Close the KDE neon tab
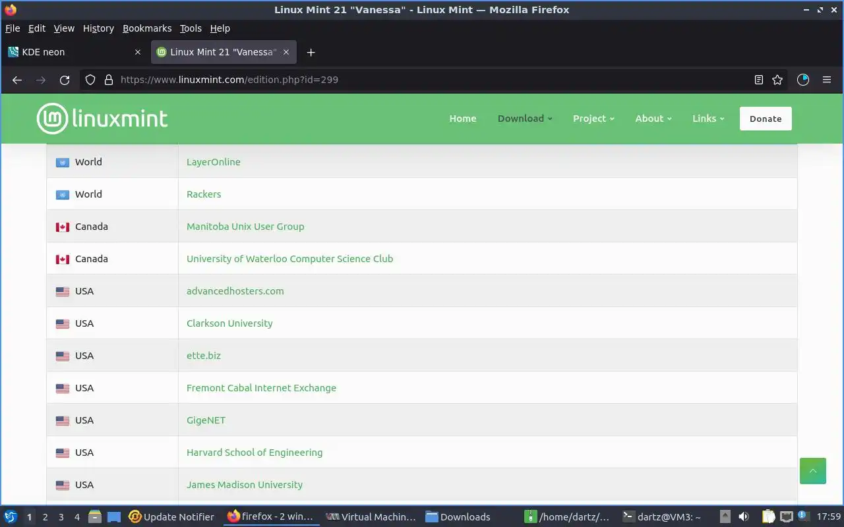Image resolution: width=844 pixels, height=527 pixels. tap(137, 52)
